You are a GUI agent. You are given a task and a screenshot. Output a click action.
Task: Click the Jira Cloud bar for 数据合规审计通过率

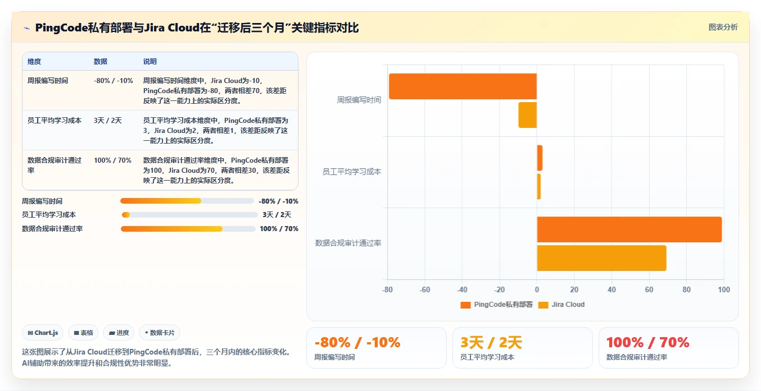pyautogui.click(x=601, y=258)
